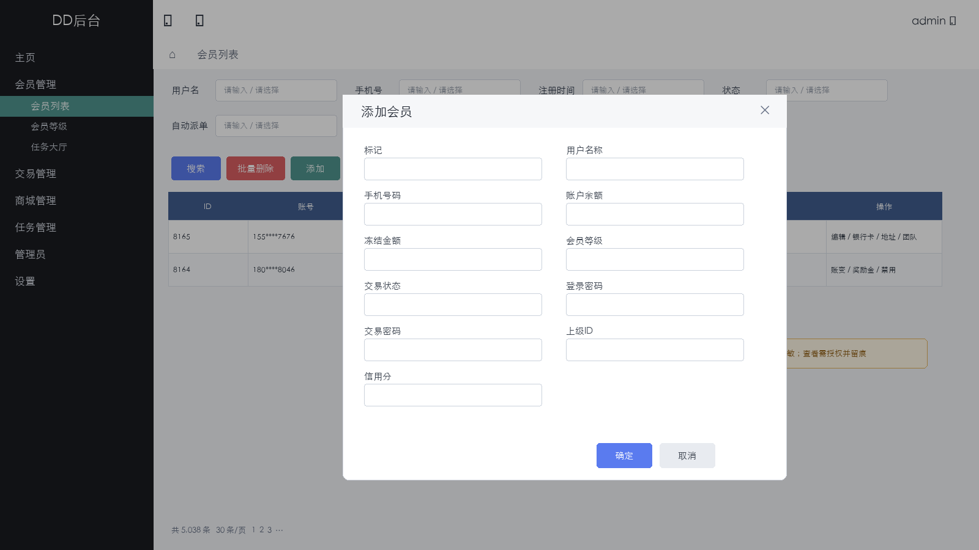This screenshot has height=550, width=979.
Task: Click the blue 搜索 button
Action: [196, 168]
